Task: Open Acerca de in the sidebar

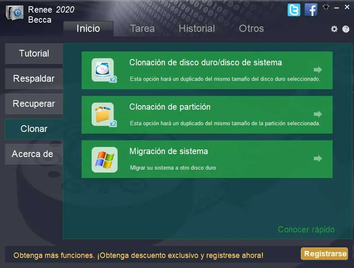Action: tap(34, 154)
